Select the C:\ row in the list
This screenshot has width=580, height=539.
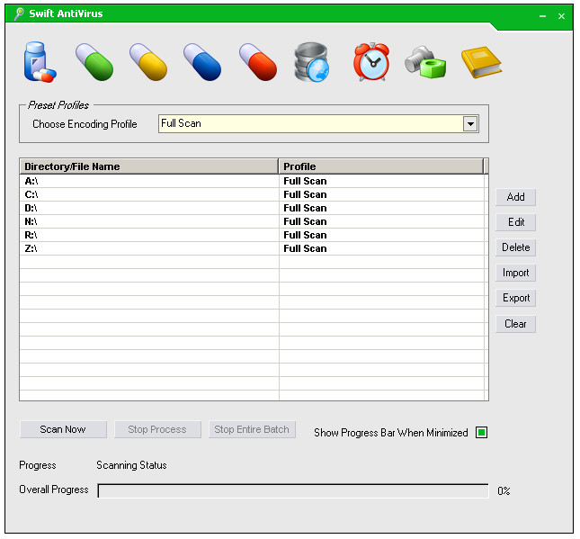pyautogui.click(x=252, y=194)
